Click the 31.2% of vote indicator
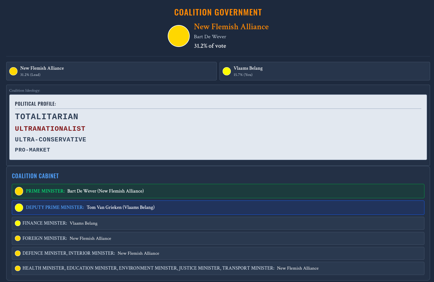 click(x=210, y=46)
